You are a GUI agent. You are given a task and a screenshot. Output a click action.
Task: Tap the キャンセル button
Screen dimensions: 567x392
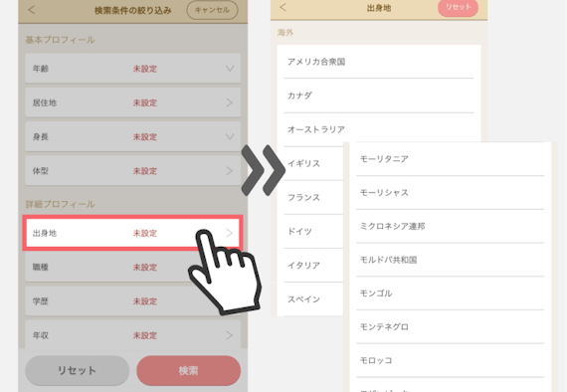pos(212,10)
